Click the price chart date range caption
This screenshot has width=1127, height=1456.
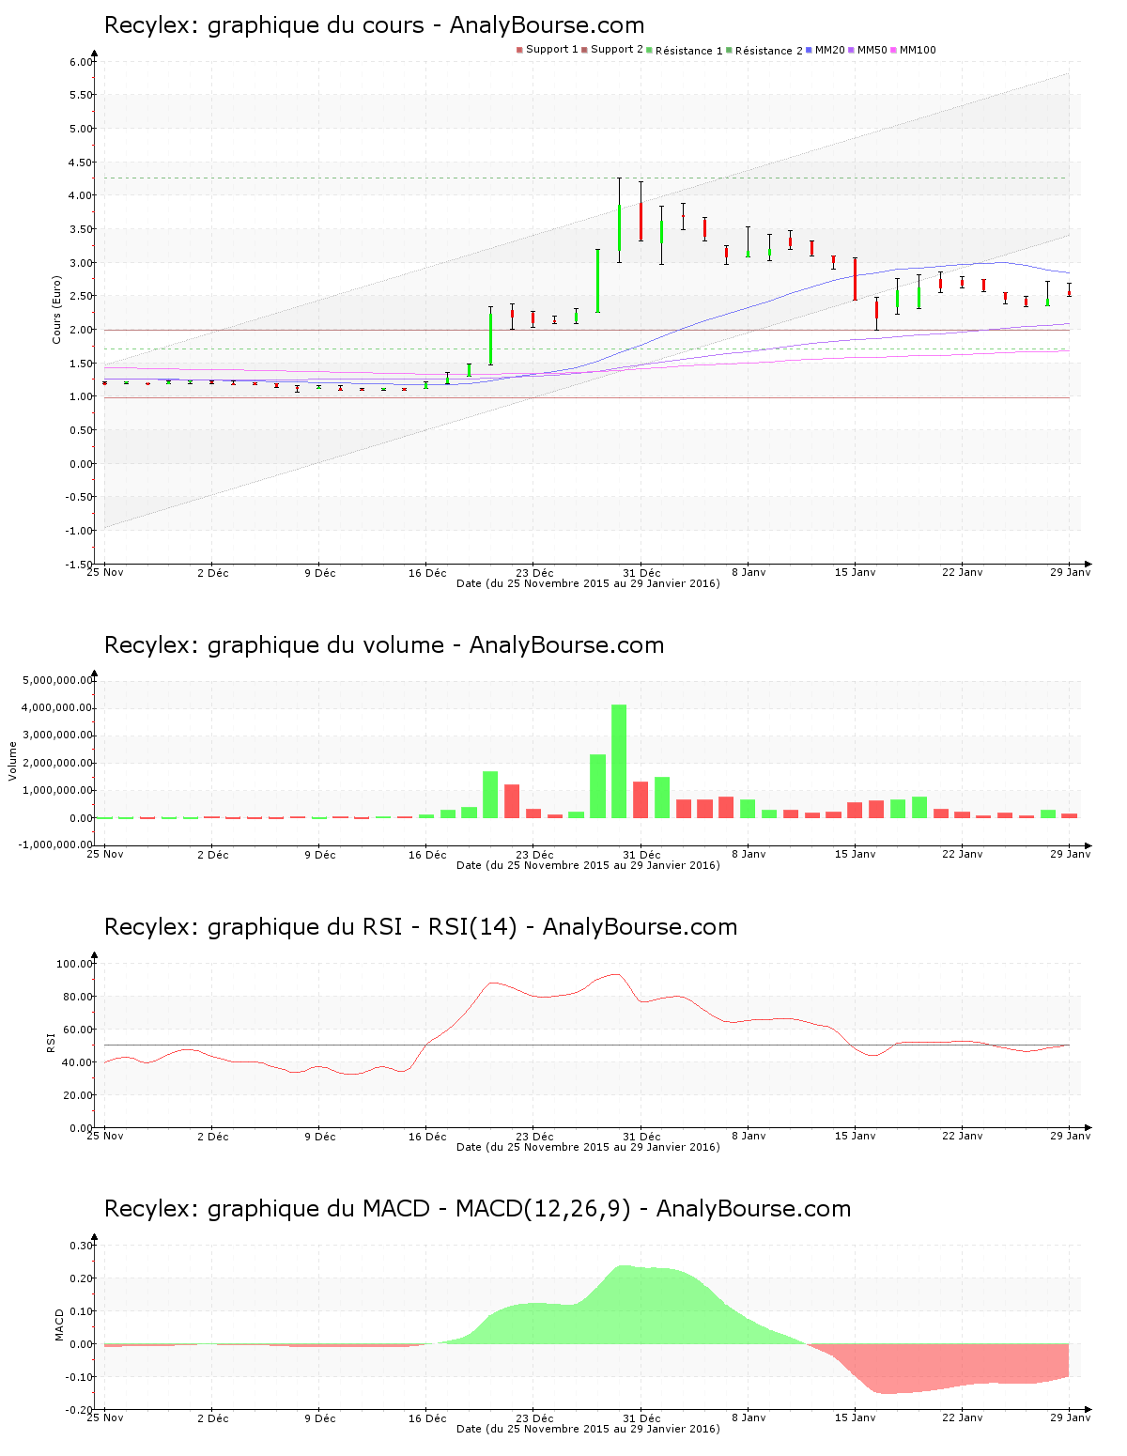(588, 583)
